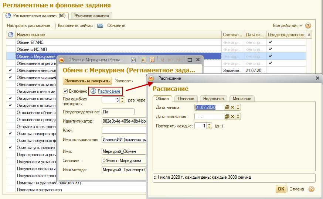Click the Синоним field
Viewport: 323px width, 199px height.
pyautogui.click(x=124, y=161)
